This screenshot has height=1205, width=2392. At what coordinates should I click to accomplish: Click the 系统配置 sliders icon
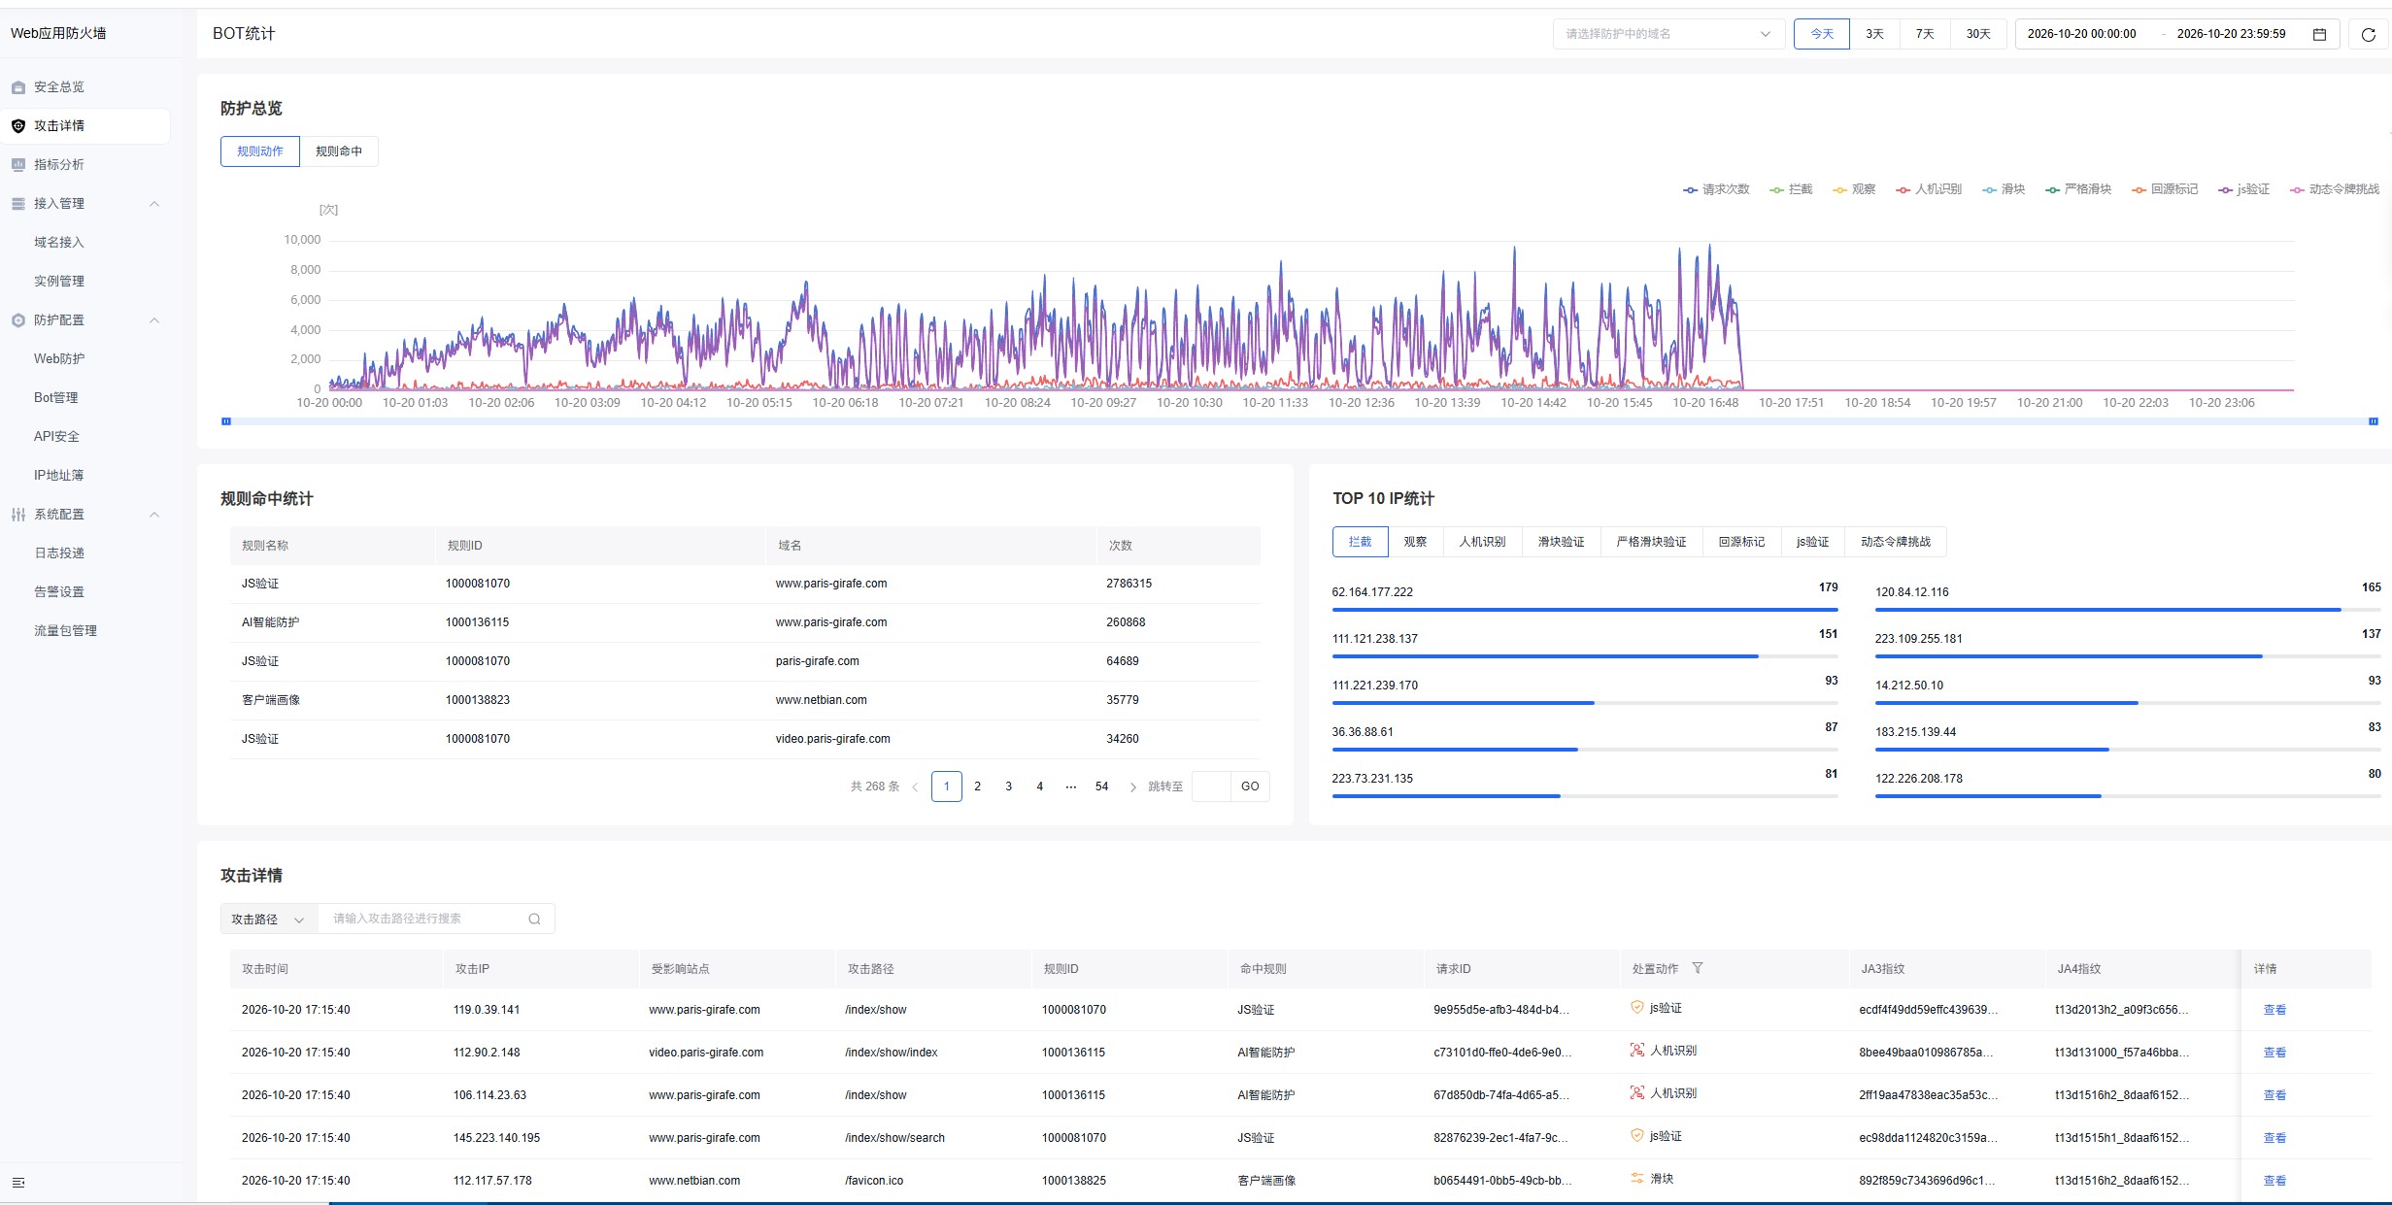pyautogui.click(x=18, y=515)
